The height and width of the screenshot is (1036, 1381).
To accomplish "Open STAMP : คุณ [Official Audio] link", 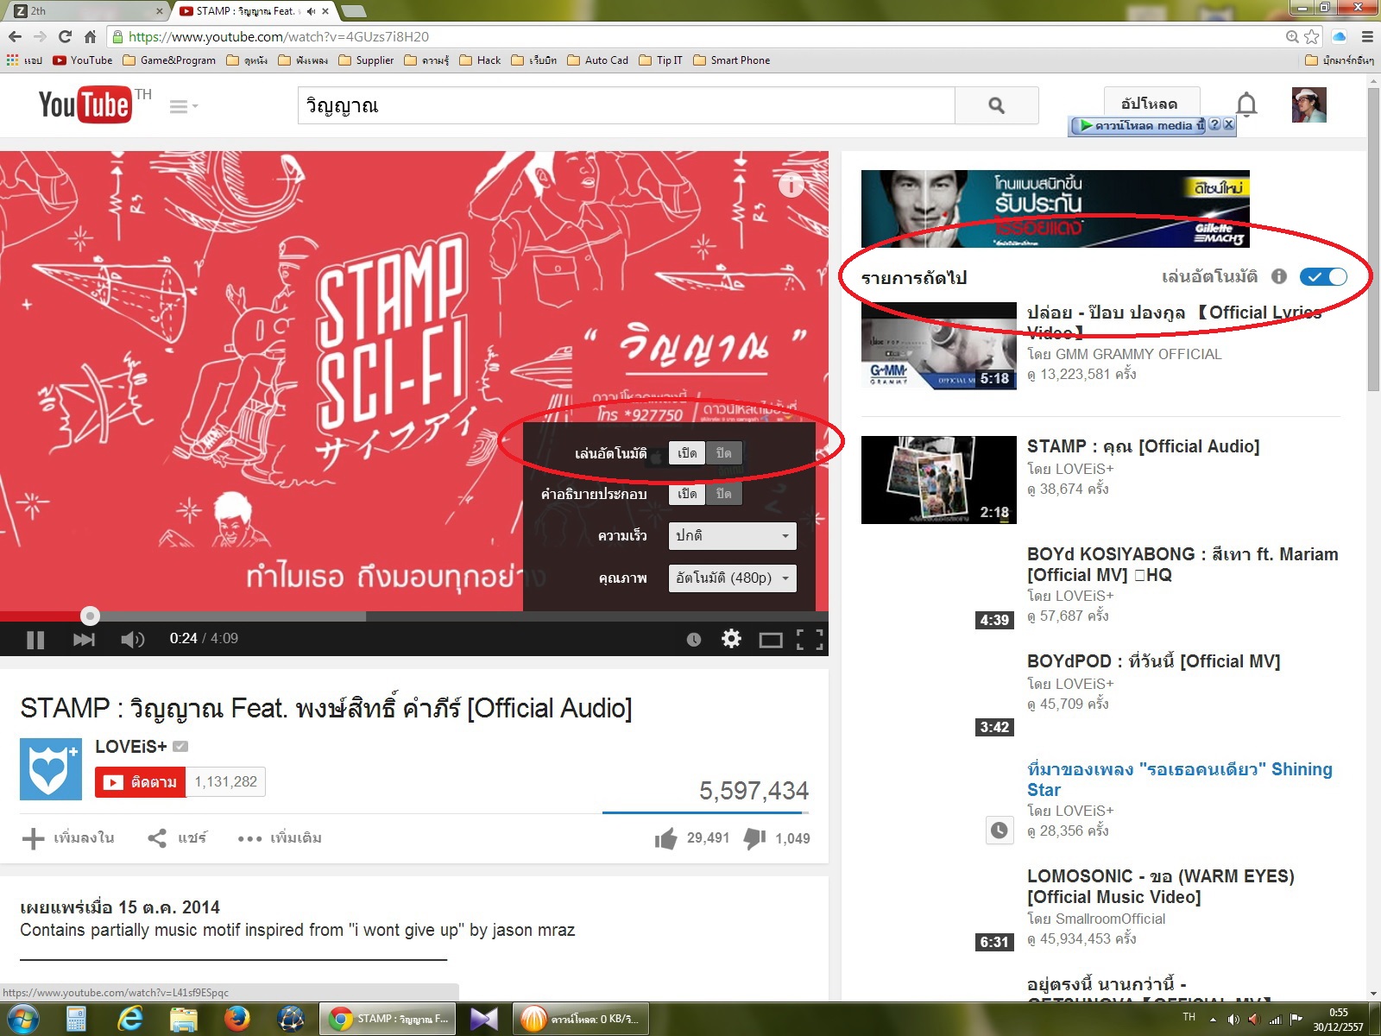I will [1144, 446].
